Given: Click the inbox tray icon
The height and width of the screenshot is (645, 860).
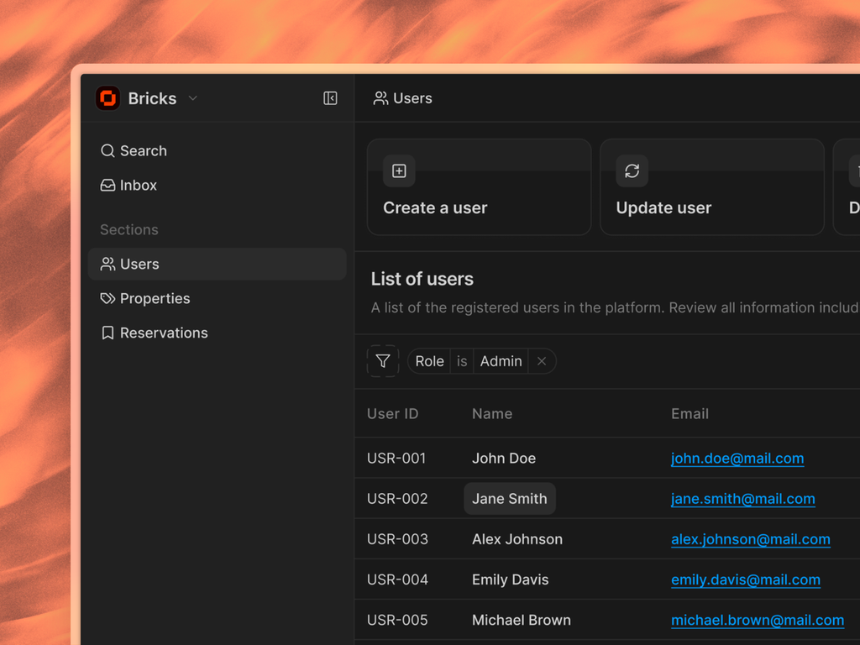Looking at the screenshot, I should [x=107, y=186].
